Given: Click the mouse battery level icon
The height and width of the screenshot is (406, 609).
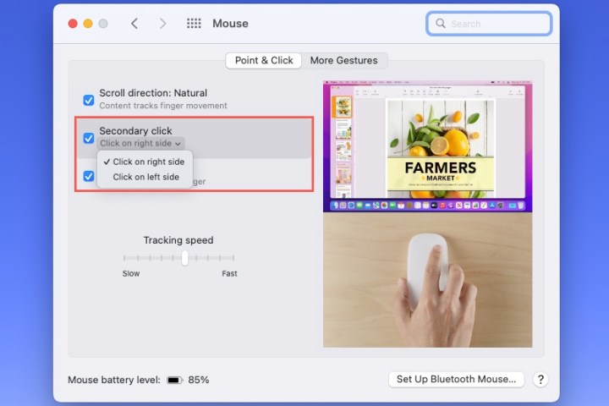Looking at the screenshot, I should [174, 380].
